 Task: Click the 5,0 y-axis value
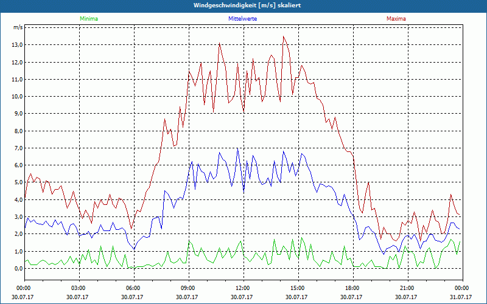[19, 182]
